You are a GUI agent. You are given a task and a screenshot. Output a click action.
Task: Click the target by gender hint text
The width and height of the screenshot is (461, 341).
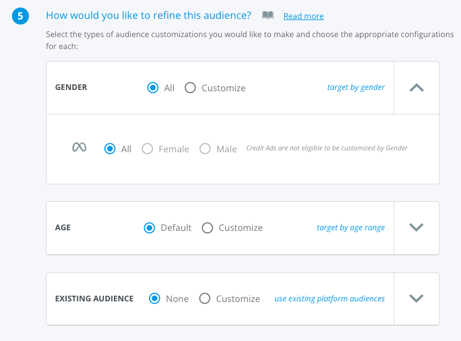coord(356,87)
